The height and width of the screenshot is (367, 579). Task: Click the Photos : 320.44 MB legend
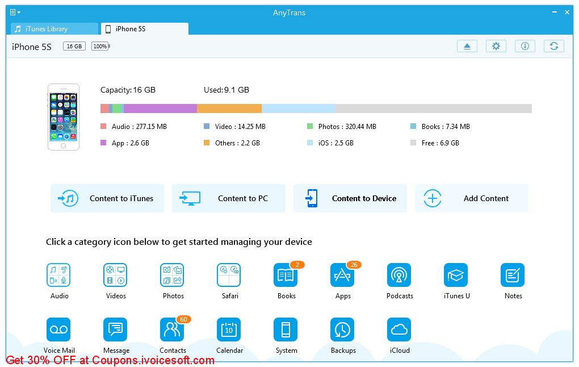[342, 126]
